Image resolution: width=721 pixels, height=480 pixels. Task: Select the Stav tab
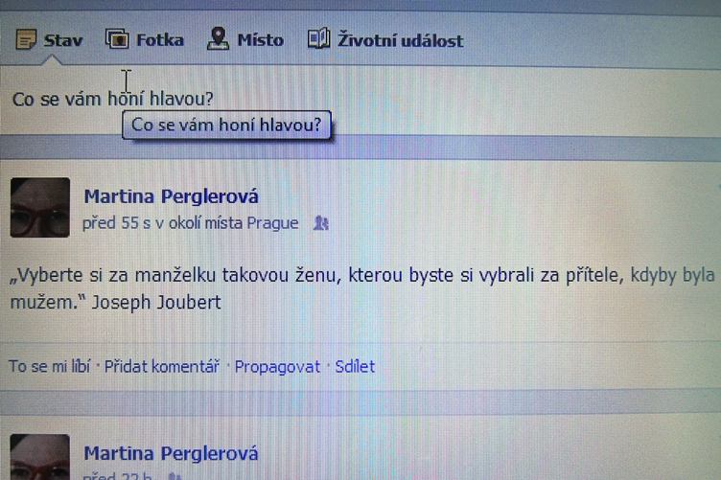50,40
